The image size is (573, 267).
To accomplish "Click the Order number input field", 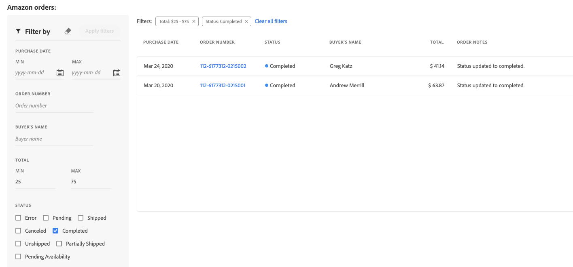I will [54, 106].
